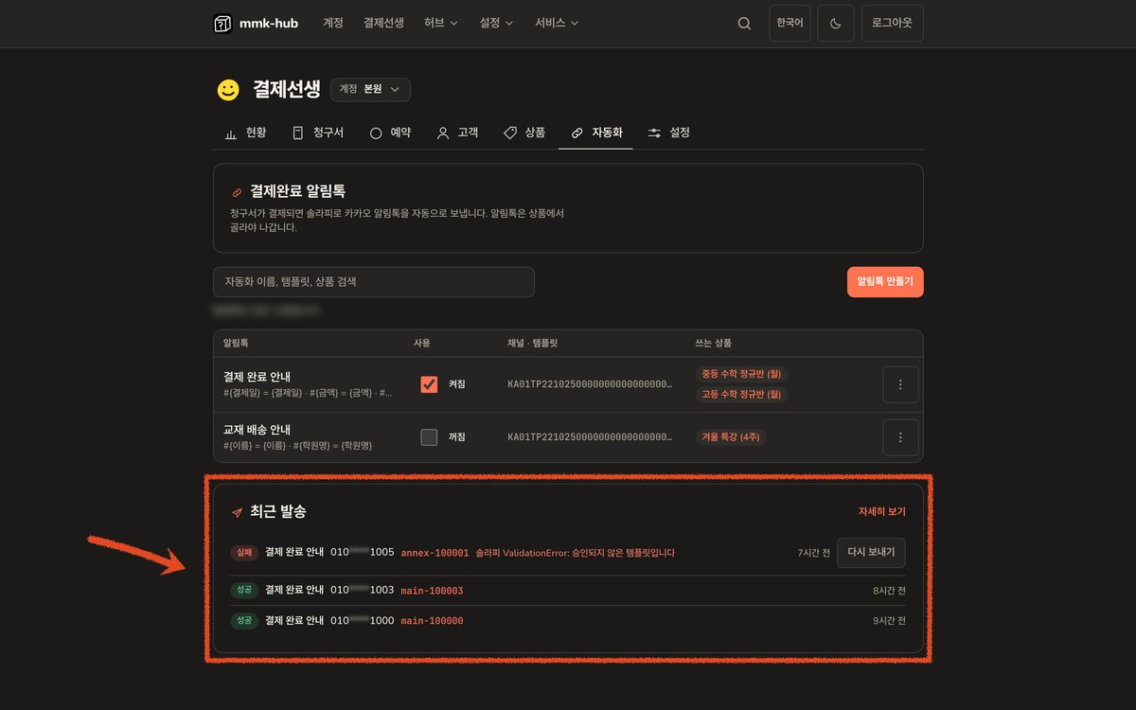Toggle dark mode moon icon
The image size is (1136, 710).
coord(836,23)
